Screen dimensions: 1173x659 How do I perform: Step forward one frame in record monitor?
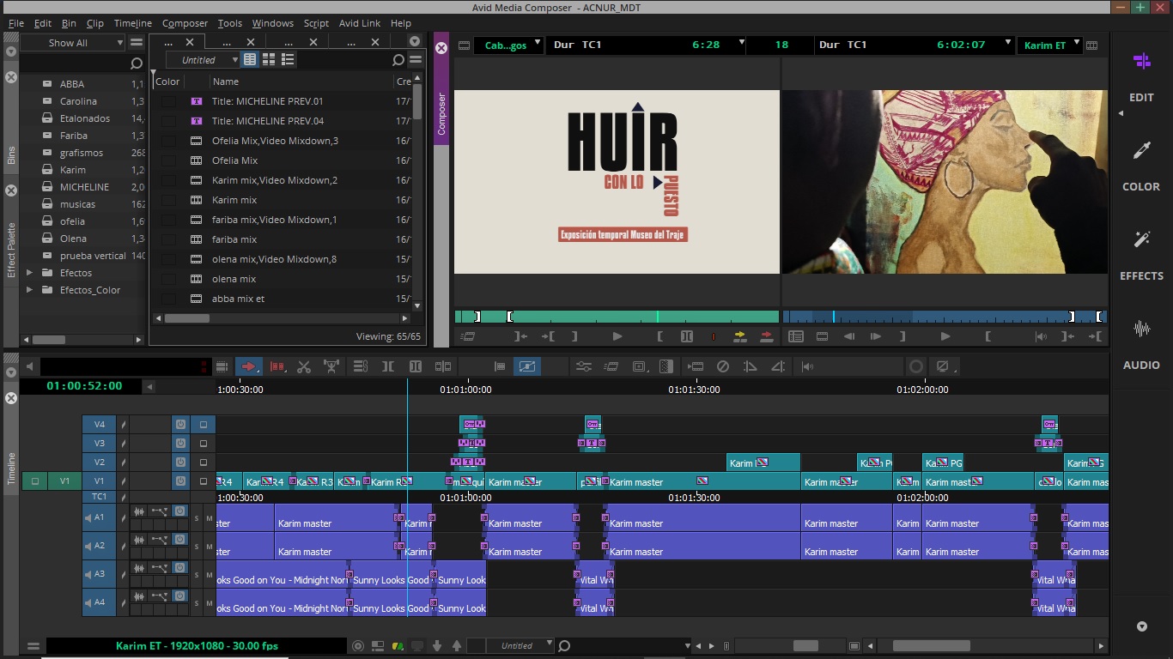click(876, 336)
